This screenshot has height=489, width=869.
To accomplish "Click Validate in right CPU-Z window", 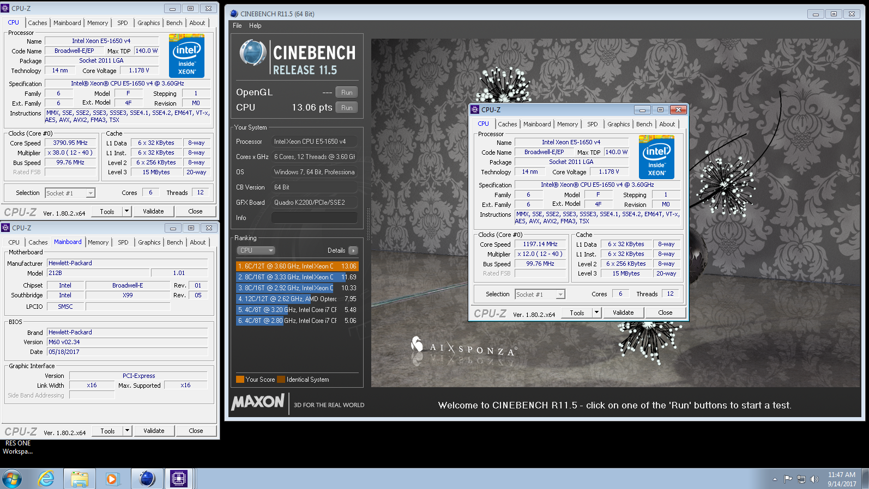I will coord(623,313).
